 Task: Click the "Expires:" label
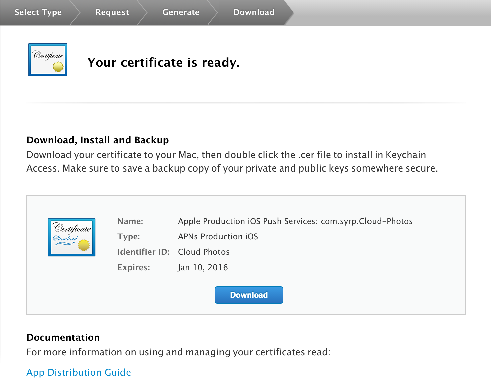[134, 268]
